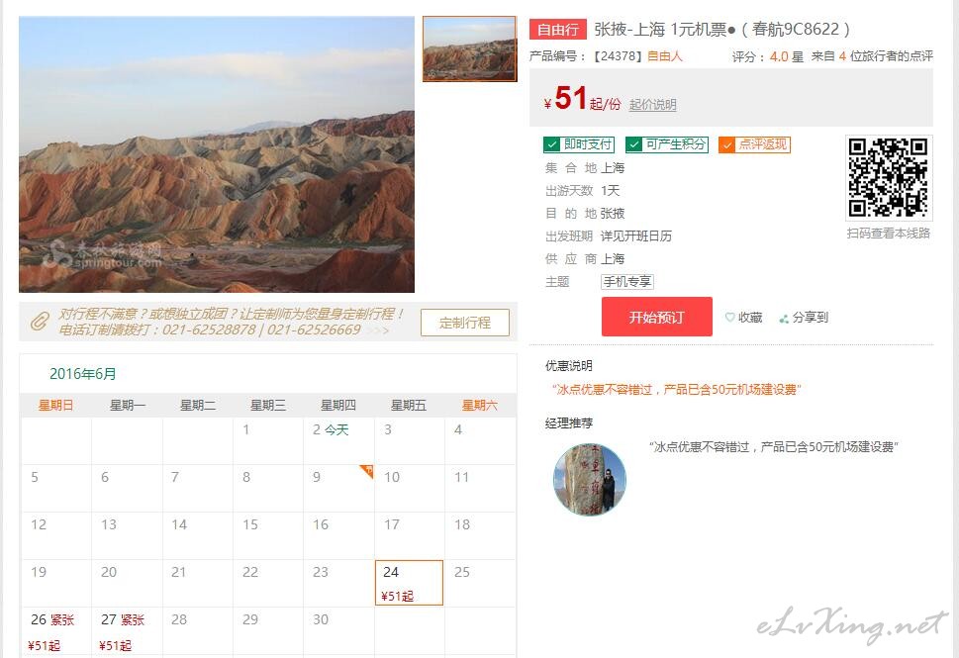Click the 手机专享 theme tag

[627, 282]
